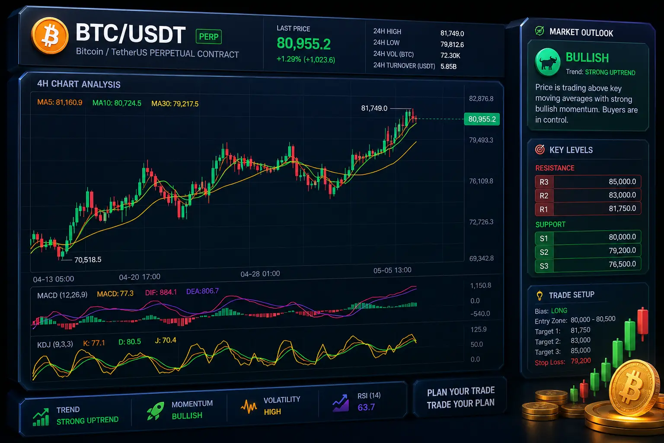Click the MA5: 81,160.9 indicator label

pos(60,103)
